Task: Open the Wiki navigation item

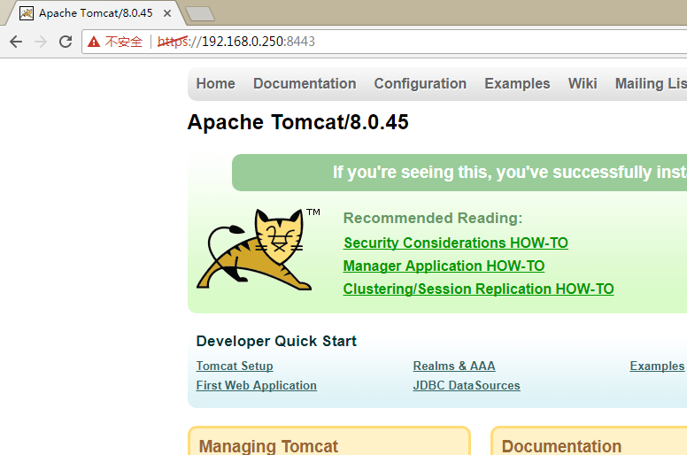Action: (x=583, y=83)
